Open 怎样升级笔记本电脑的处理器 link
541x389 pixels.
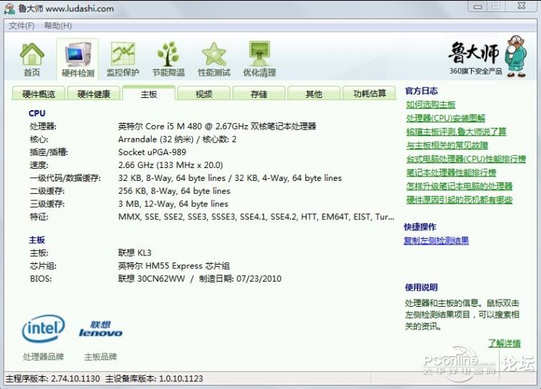459,186
